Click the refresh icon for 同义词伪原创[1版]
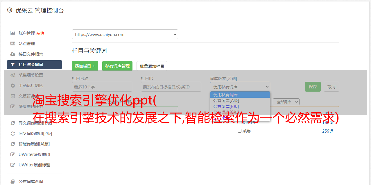Image resolution: width=371 pixels, height=185 pixels. (13, 123)
